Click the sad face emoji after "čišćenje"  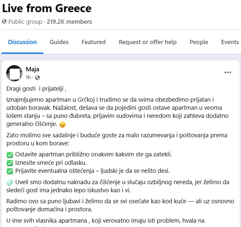pos(62,125)
